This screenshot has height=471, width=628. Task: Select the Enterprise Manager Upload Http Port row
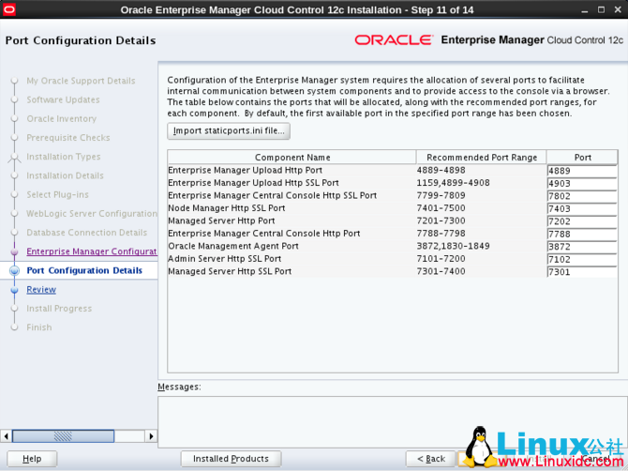[393, 171]
